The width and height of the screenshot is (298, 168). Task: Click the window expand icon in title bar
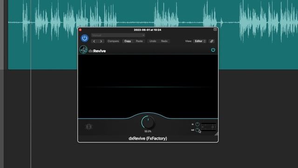point(215,29)
